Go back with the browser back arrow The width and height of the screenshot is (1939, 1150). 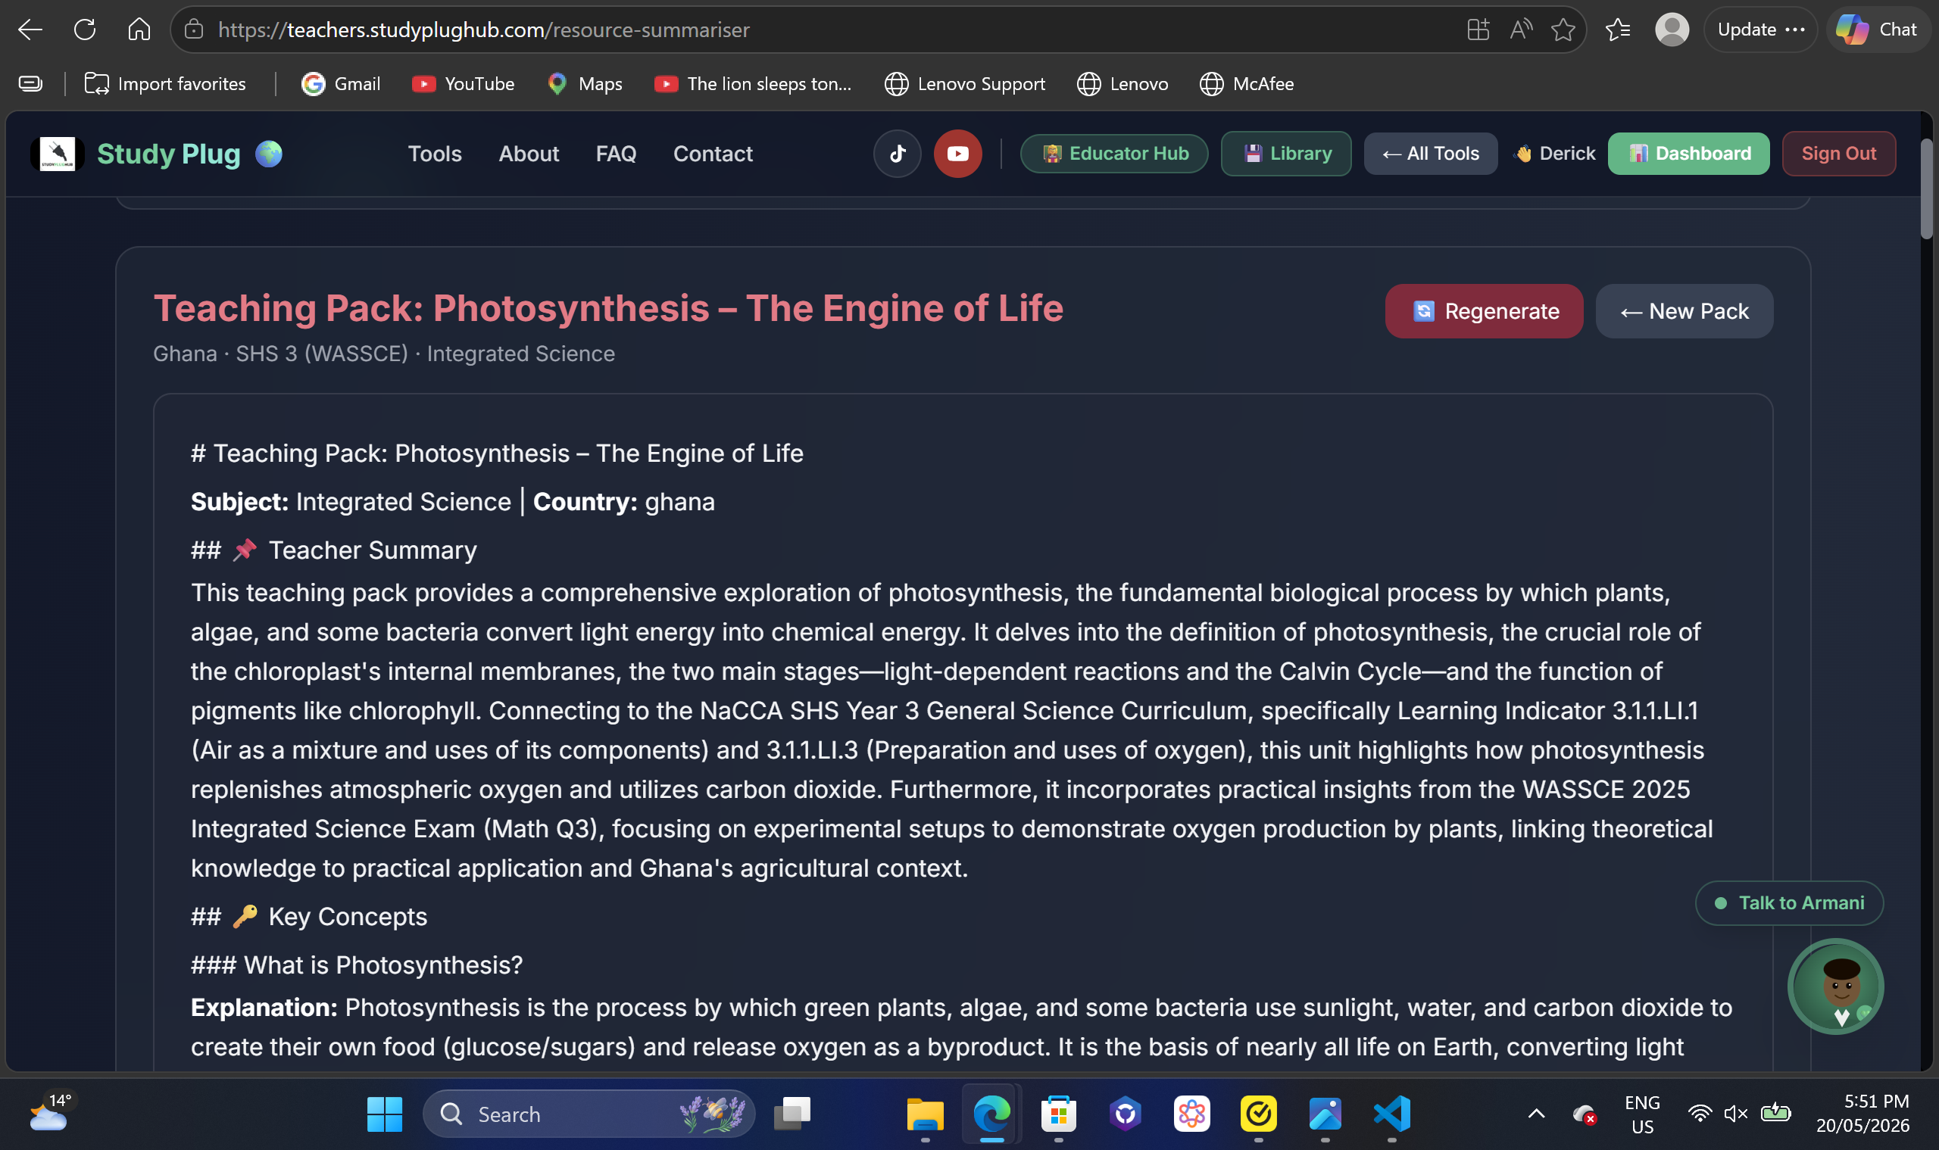point(30,30)
